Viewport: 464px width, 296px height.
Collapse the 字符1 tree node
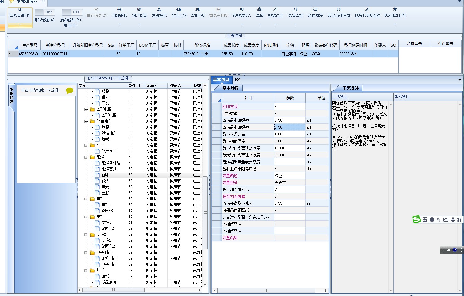(x=86, y=217)
